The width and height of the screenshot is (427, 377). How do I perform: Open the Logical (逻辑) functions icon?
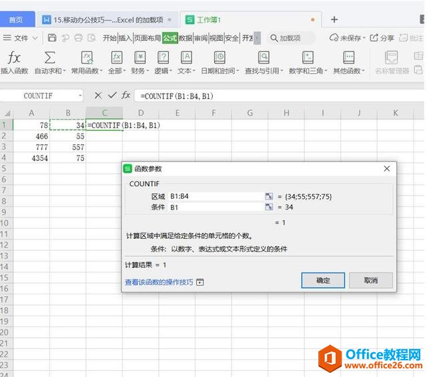(163, 57)
